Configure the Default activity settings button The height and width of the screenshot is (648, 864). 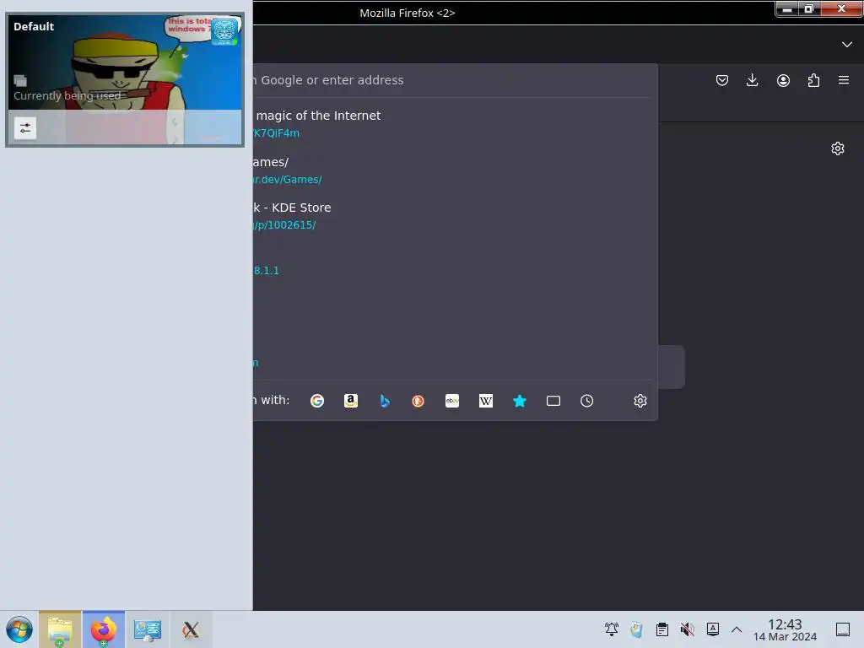[x=24, y=128]
